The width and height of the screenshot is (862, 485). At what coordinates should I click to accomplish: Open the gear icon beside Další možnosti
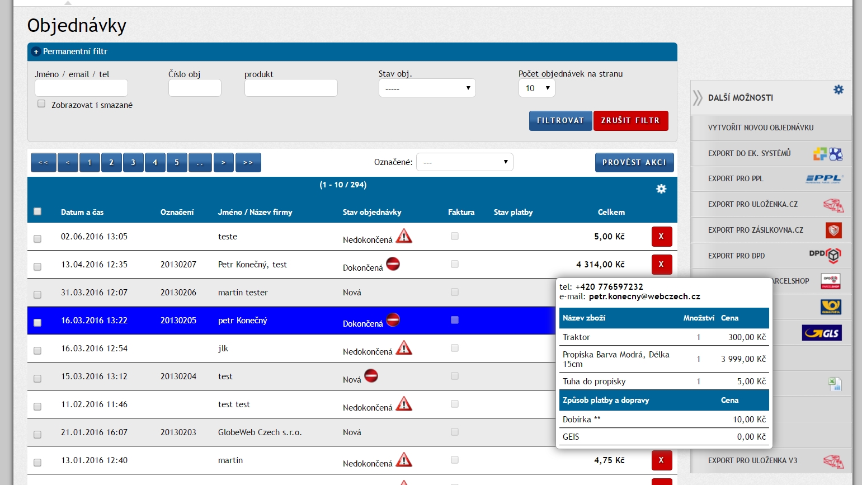[838, 90]
